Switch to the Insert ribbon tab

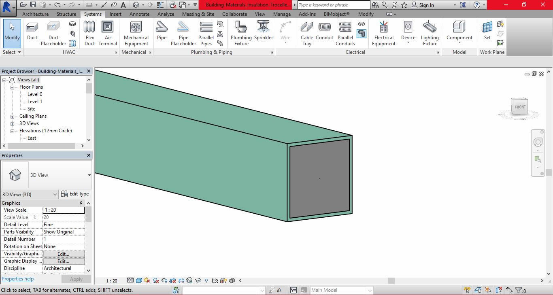click(115, 14)
